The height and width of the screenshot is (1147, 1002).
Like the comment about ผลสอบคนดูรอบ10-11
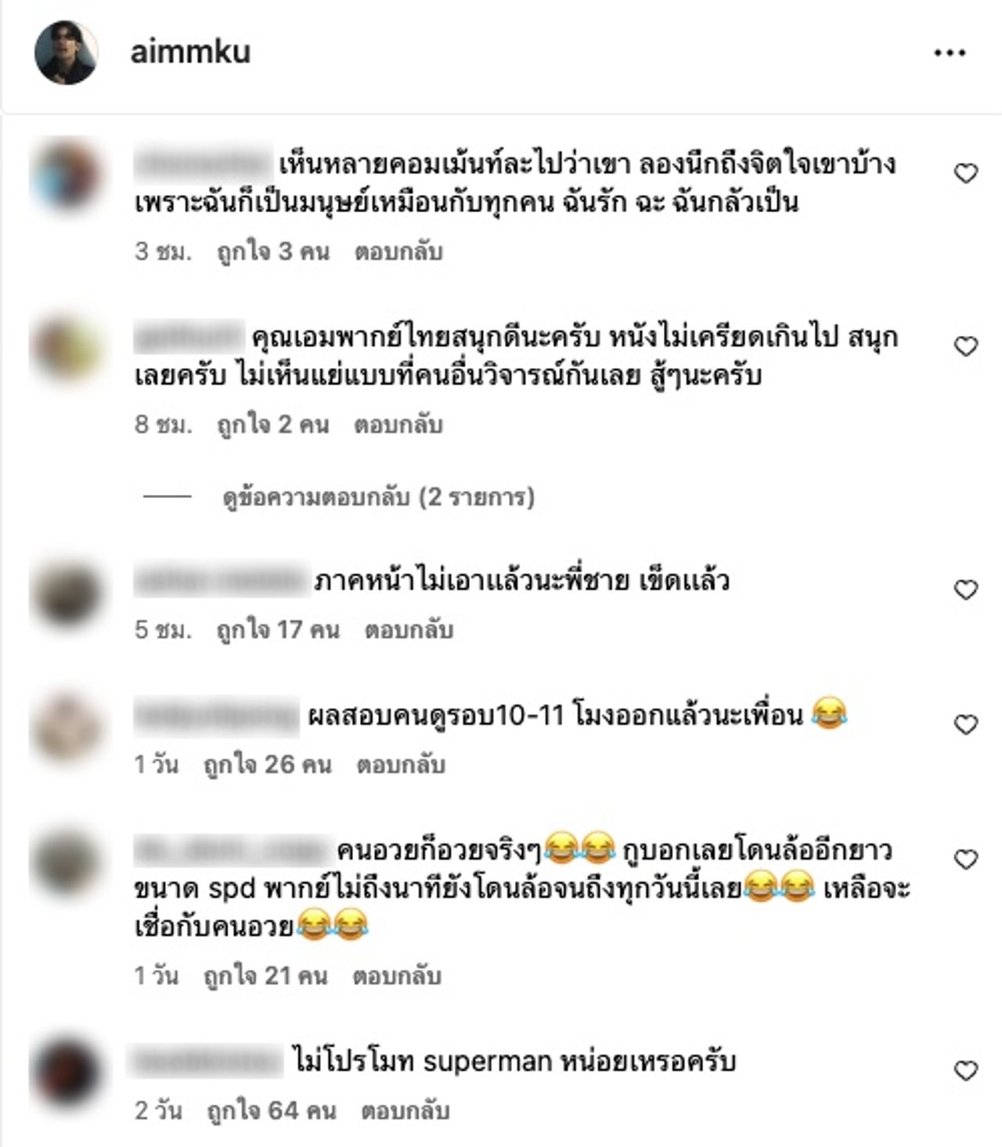click(966, 724)
